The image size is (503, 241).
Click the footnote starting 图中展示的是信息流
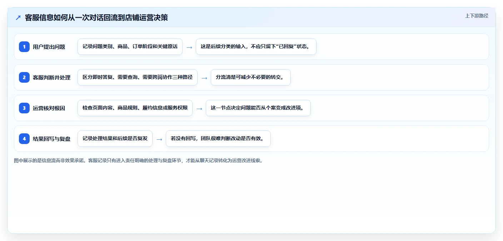(138, 160)
